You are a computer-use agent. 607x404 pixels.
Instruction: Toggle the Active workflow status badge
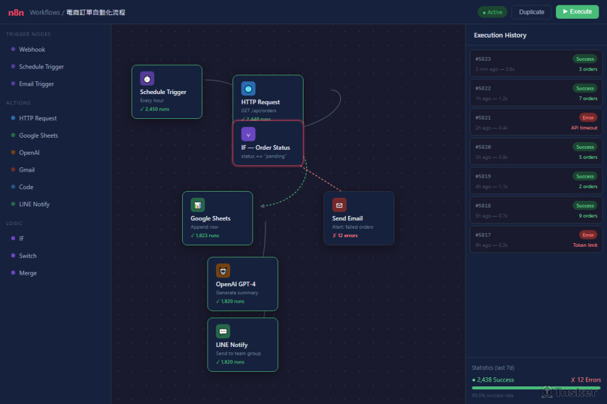click(492, 12)
